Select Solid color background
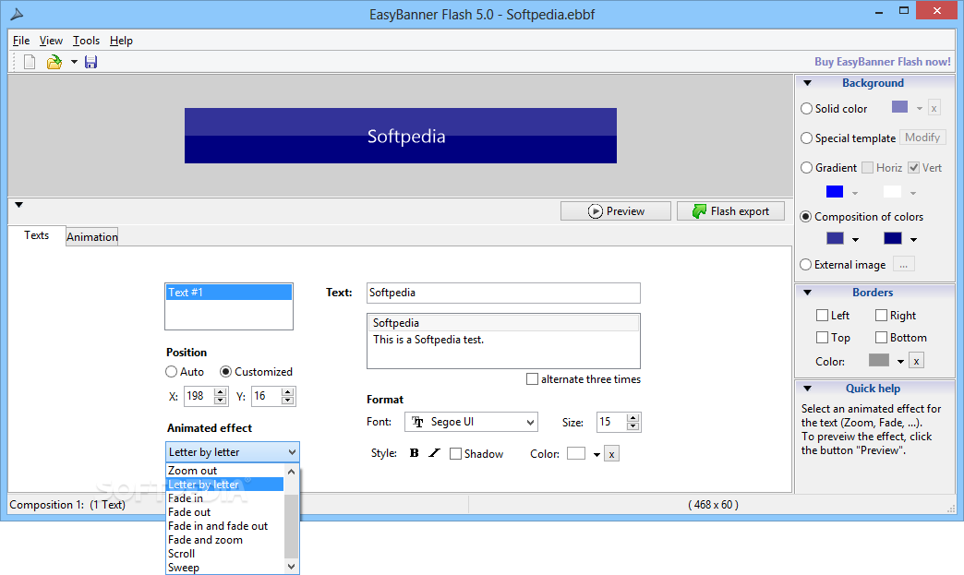964x575 pixels. (807, 109)
